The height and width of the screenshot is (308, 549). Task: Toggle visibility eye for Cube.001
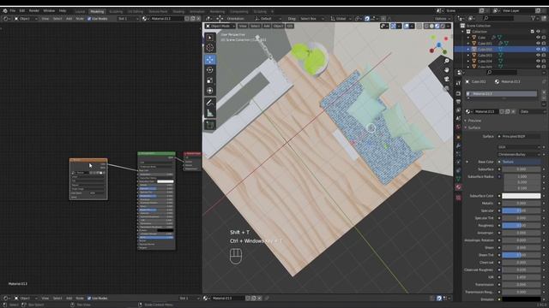(538, 44)
